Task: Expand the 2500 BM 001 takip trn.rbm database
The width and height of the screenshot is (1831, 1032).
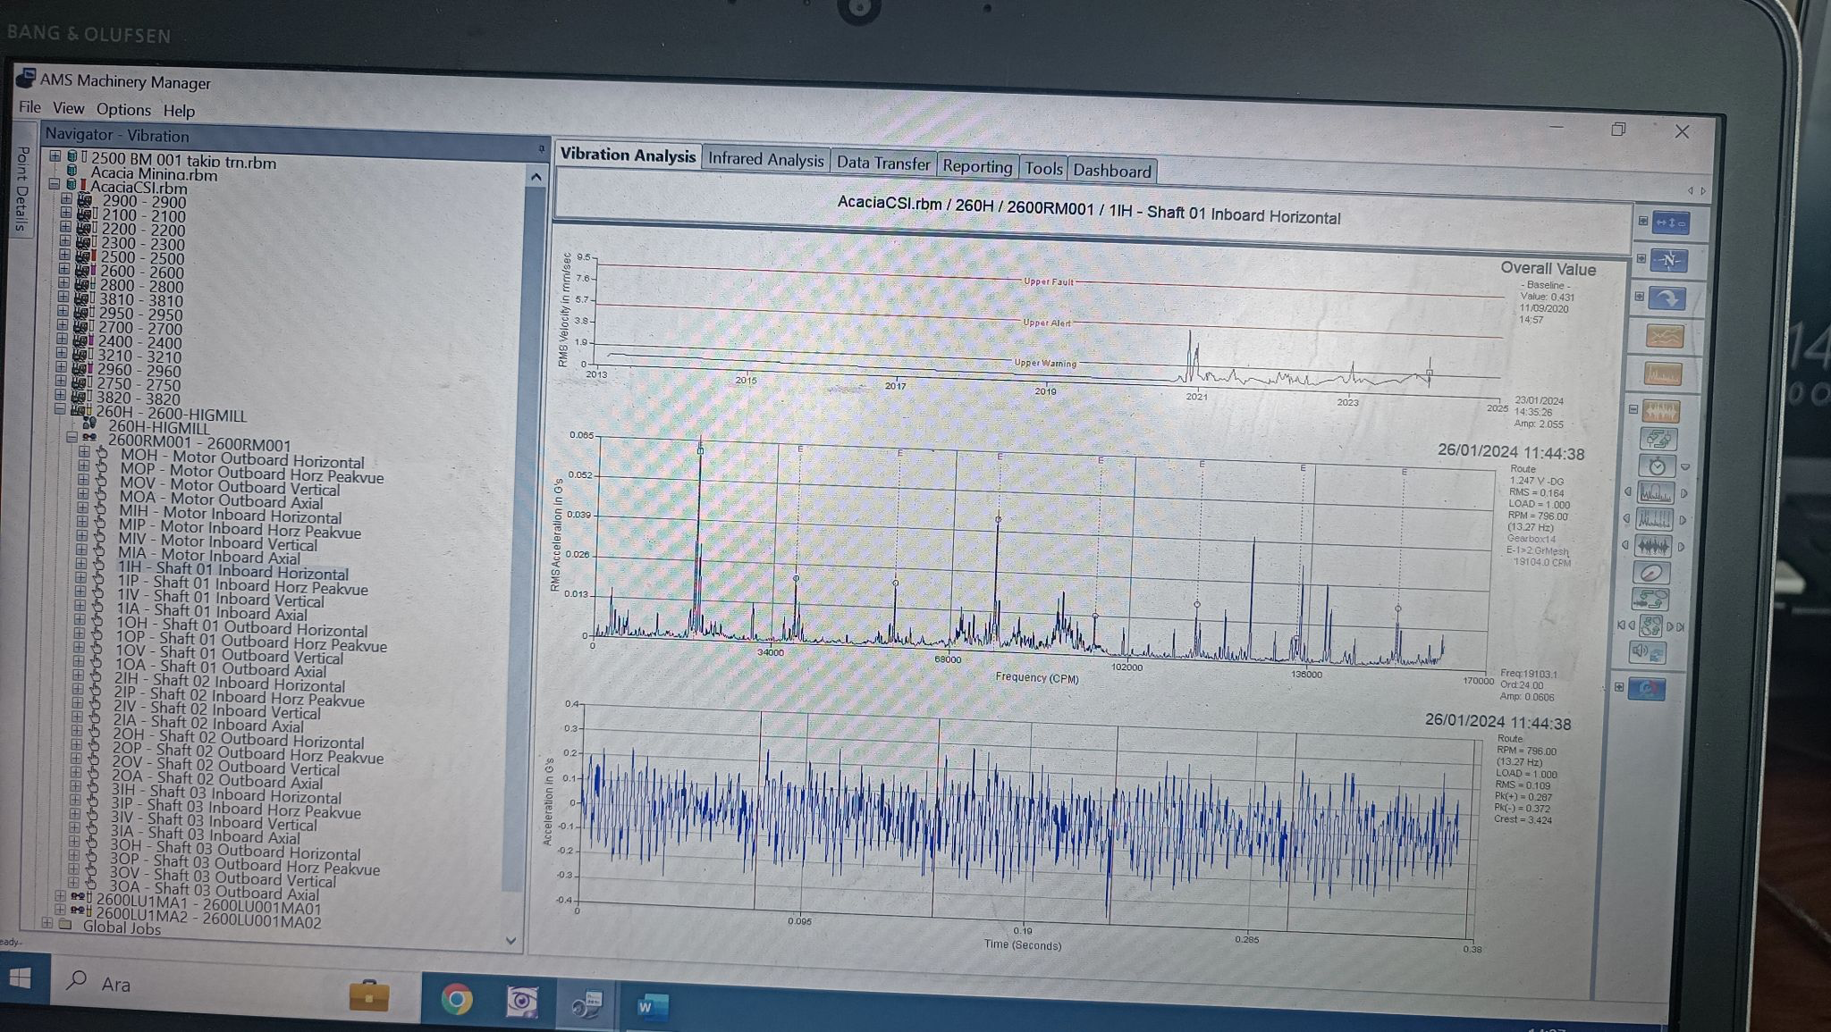Action: (x=55, y=155)
